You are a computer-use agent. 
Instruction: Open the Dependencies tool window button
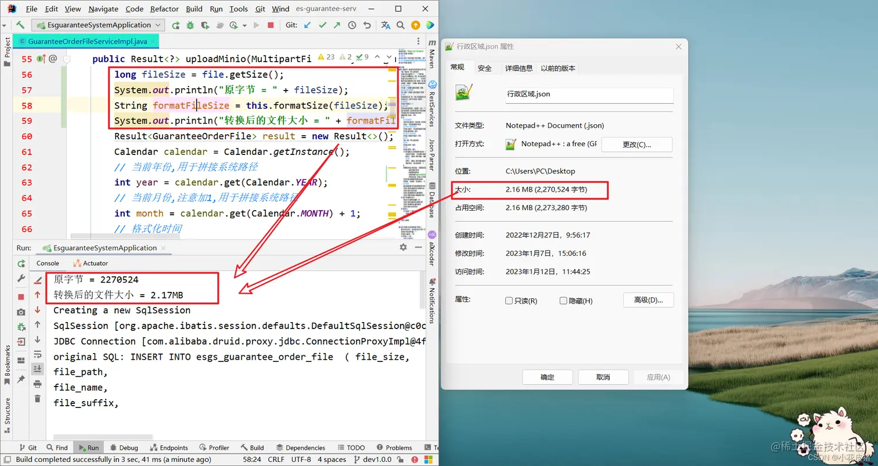[x=301, y=447]
